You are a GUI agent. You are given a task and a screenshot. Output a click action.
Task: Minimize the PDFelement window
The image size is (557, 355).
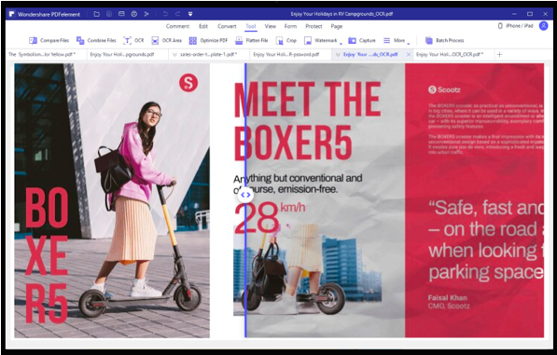514,14
